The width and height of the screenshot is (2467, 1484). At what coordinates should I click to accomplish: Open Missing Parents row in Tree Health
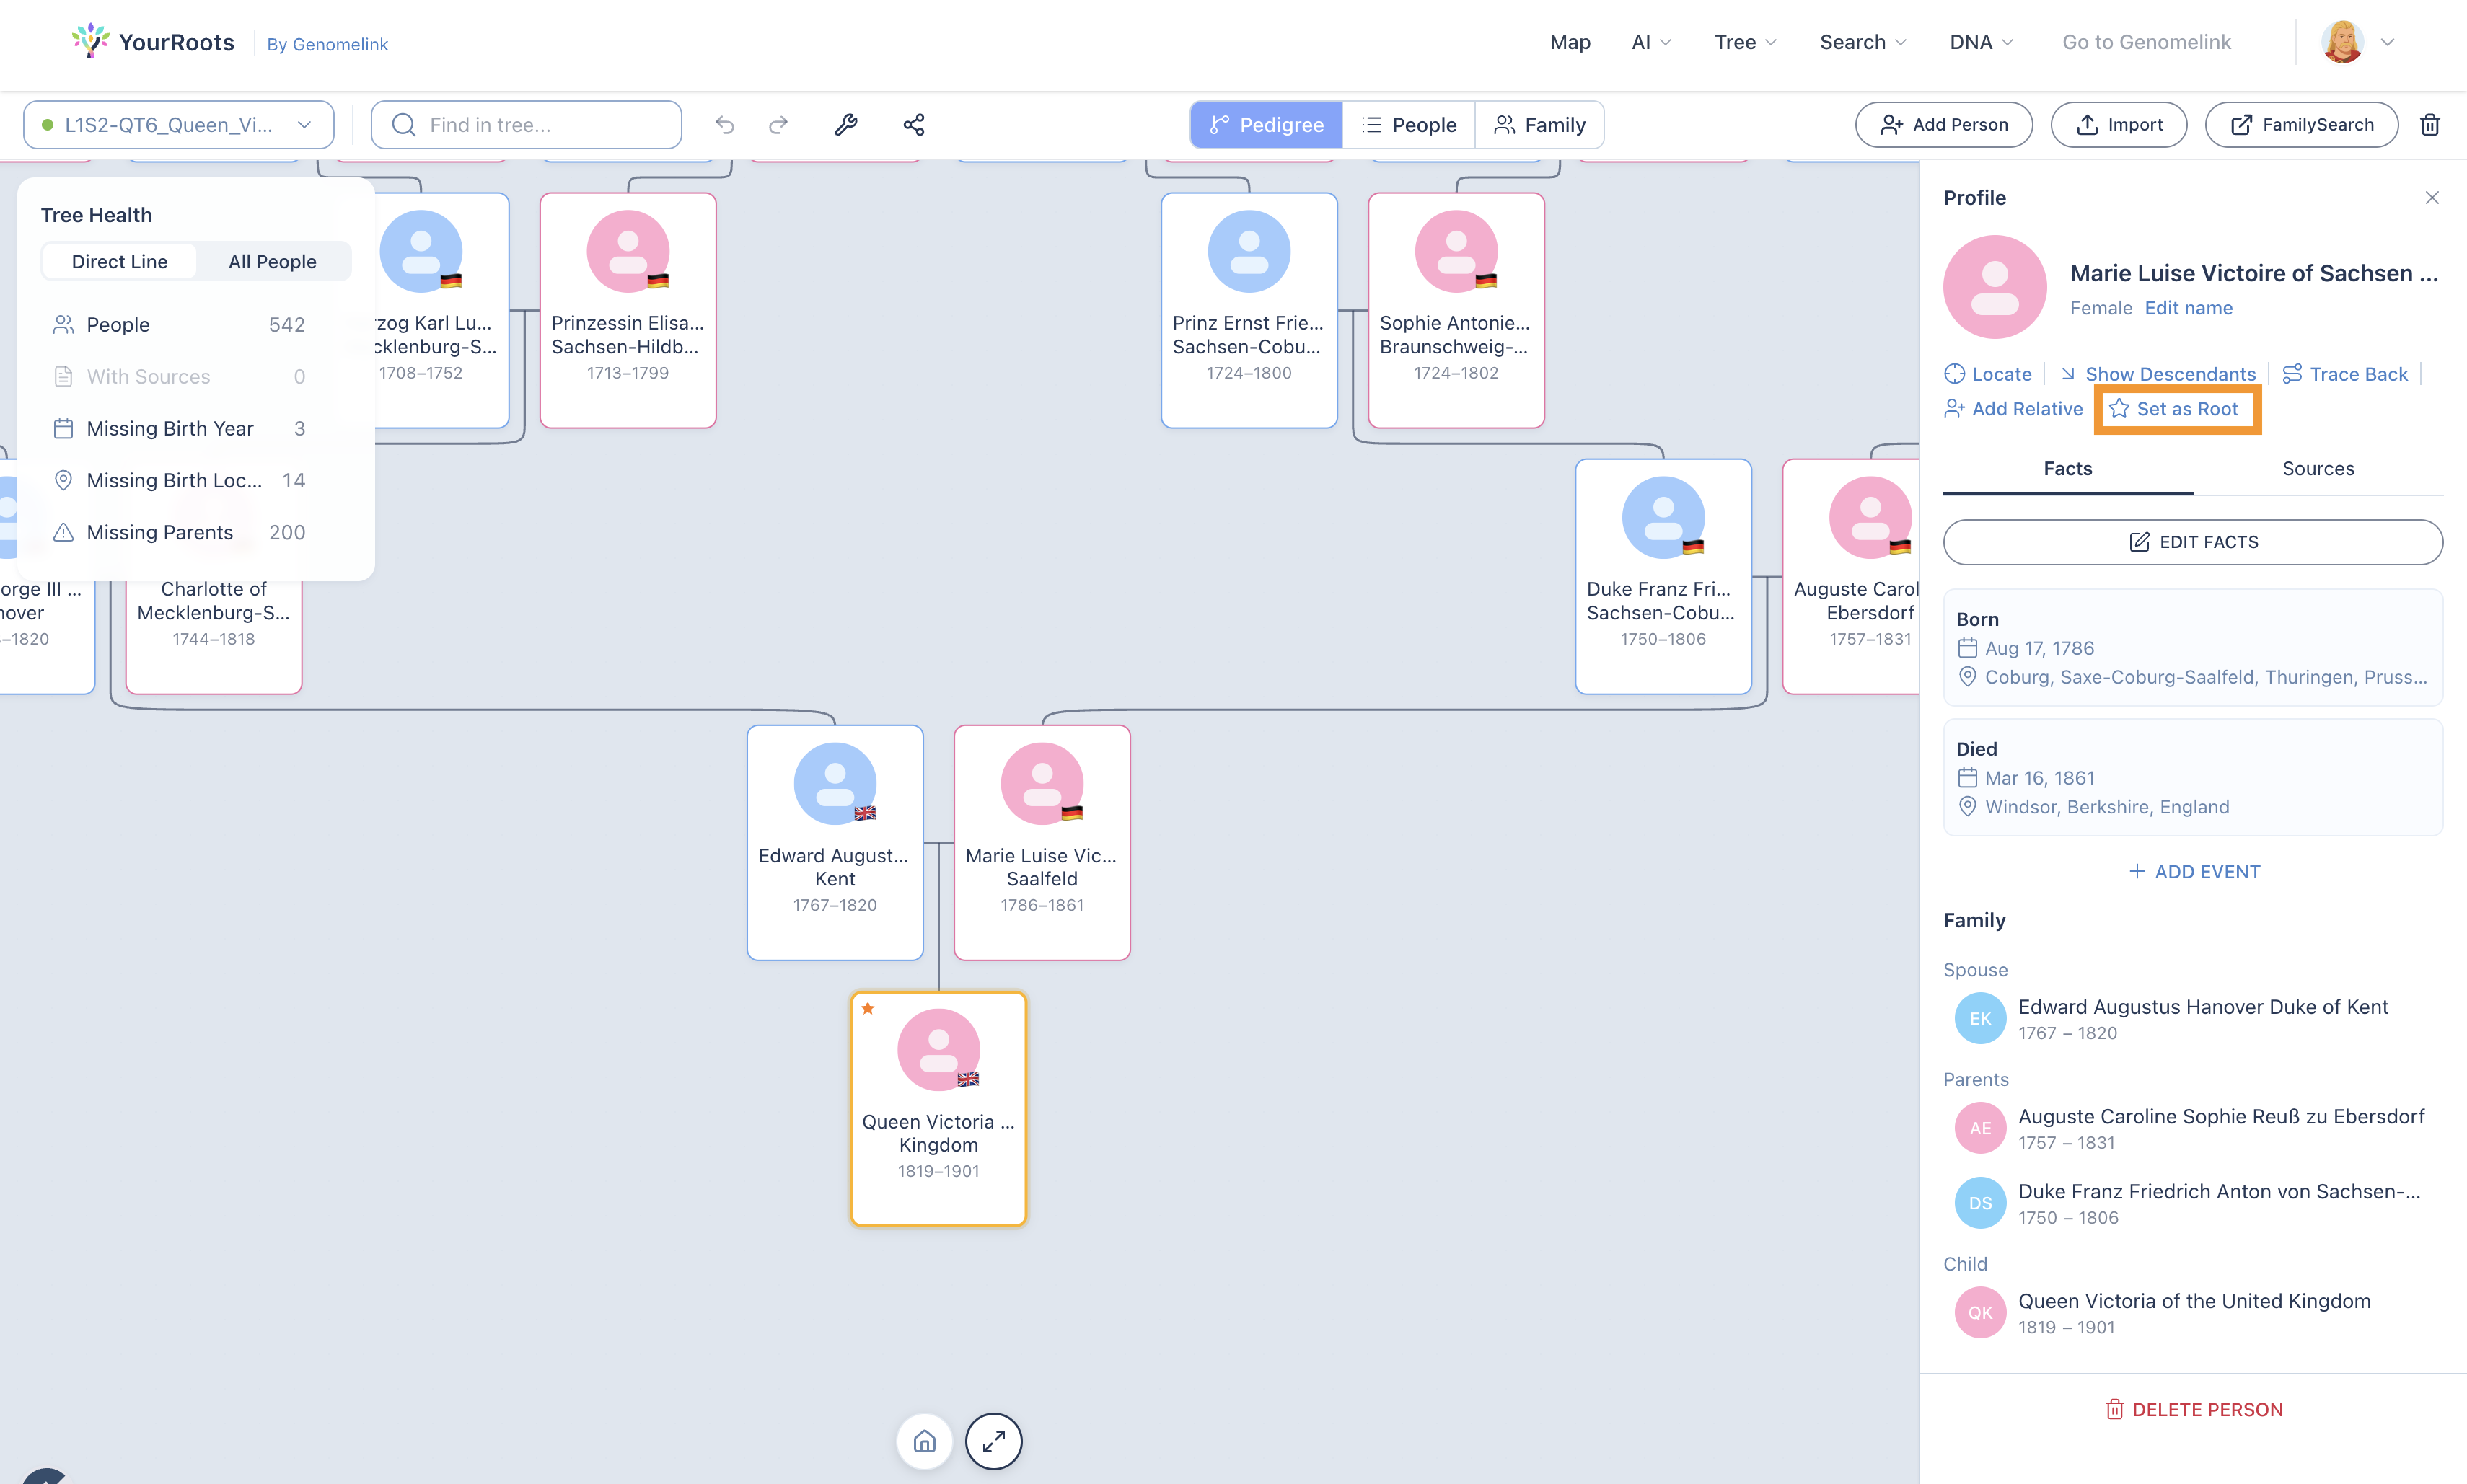[x=179, y=533]
